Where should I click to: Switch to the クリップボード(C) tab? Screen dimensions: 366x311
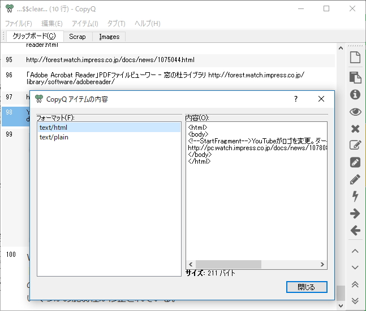pyautogui.click(x=35, y=36)
